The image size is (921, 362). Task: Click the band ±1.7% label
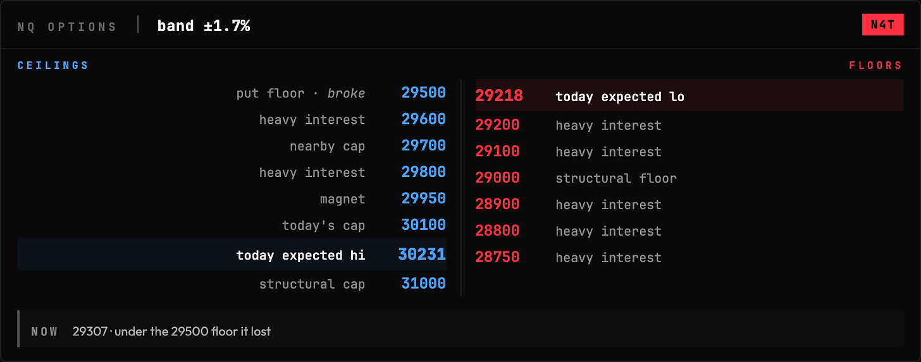pos(204,26)
